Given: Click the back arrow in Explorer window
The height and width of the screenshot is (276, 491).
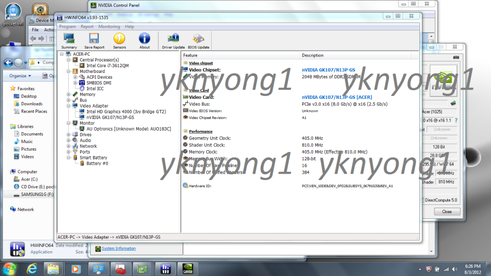Looking at the screenshot, I should tap(9, 63).
